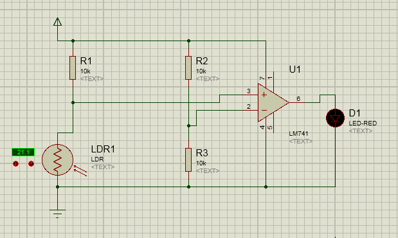The width and height of the screenshot is (398, 238).
Task: Click the LDR decrease-light down arrow button
Action: tap(15, 163)
